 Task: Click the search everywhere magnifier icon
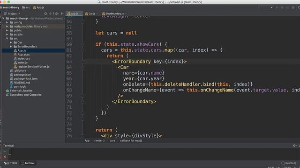[299, 7]
